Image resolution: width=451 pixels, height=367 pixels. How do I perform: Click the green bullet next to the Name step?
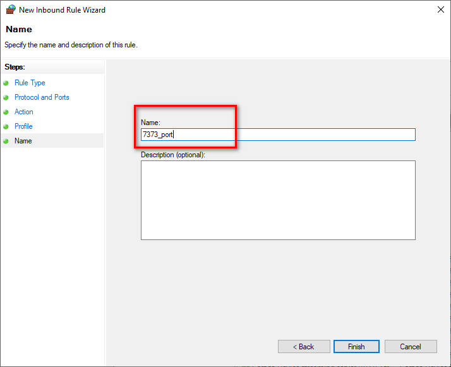pos(6,141)
